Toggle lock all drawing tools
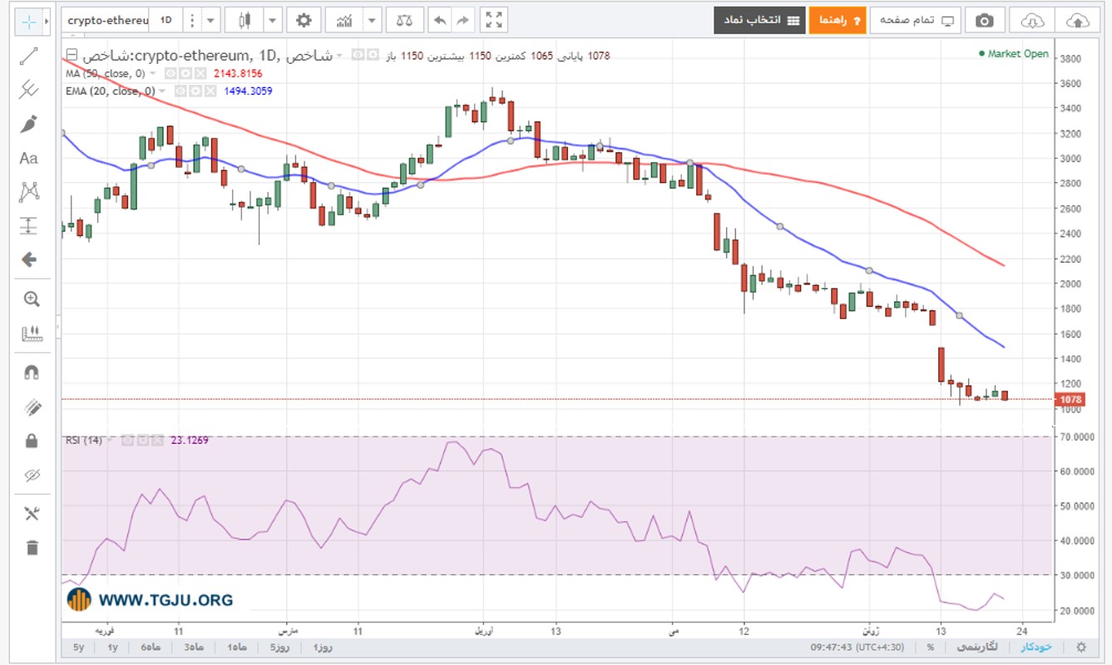The image size is (1112, 665). (x=32, y=441)
